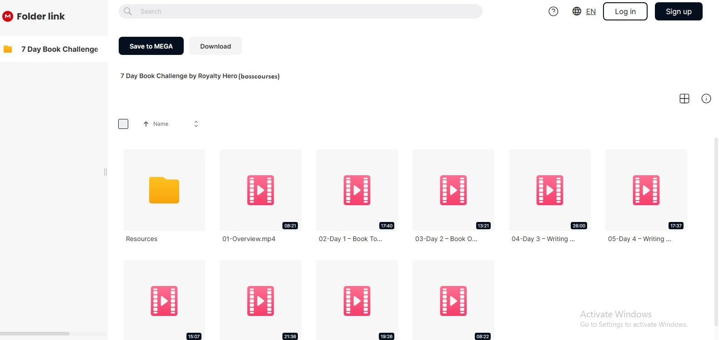
Task: Switch to grid view layout icon
Action: coord(684,99)
